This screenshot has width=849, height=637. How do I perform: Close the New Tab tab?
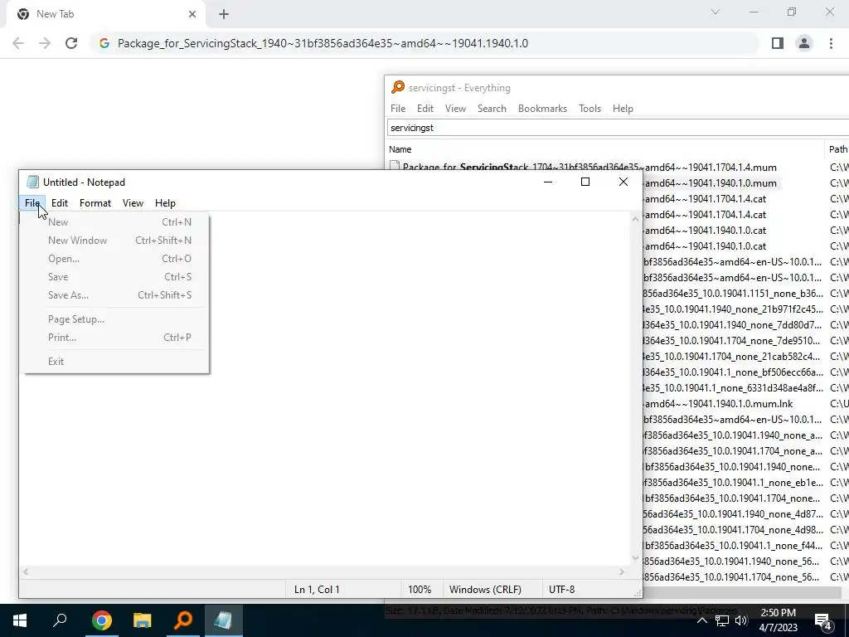click(192, 14)
